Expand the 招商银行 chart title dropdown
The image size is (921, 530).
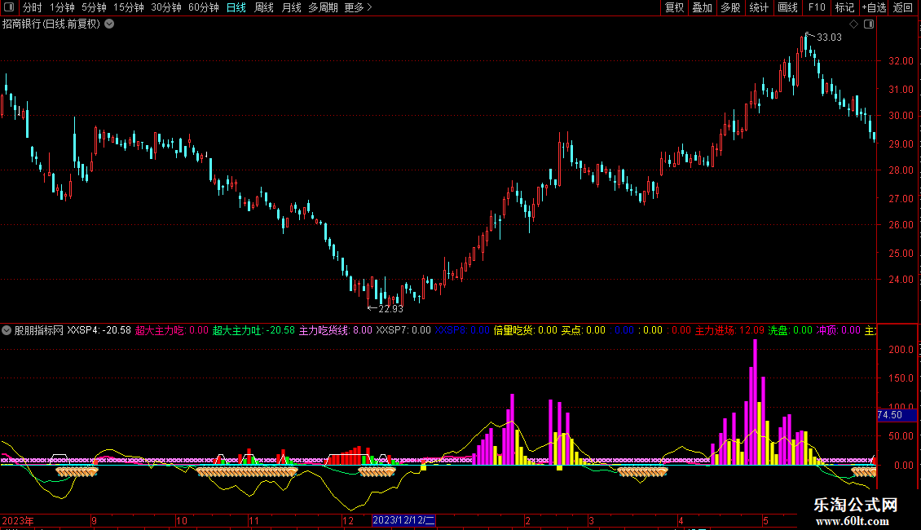pos(110,24)
